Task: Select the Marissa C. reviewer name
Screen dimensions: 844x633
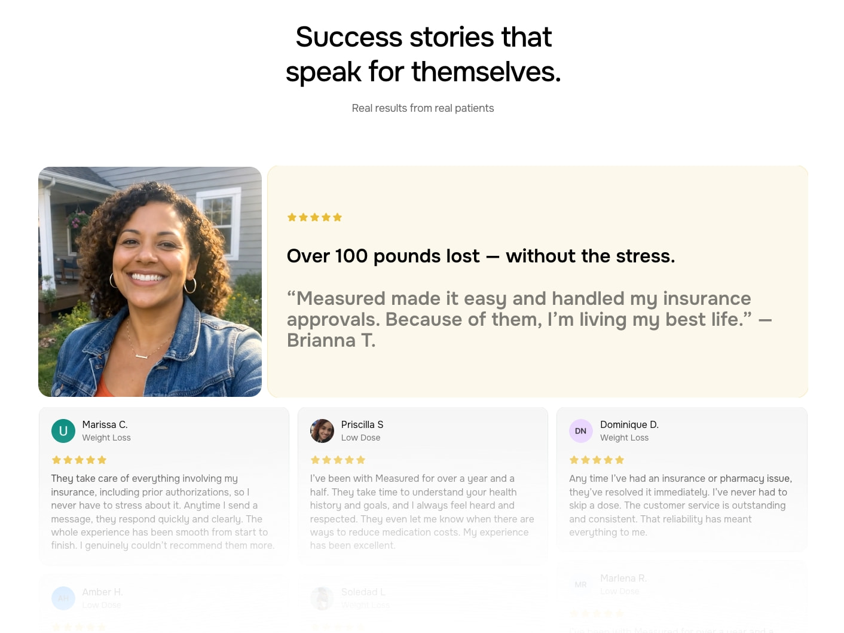Action: 105,424
